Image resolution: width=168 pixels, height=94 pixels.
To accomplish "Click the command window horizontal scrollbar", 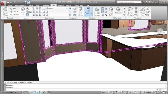I will click(x=160, y=89).
